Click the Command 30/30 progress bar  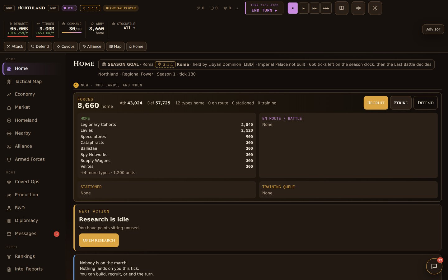pyautogui.click(x=72, y=32)
